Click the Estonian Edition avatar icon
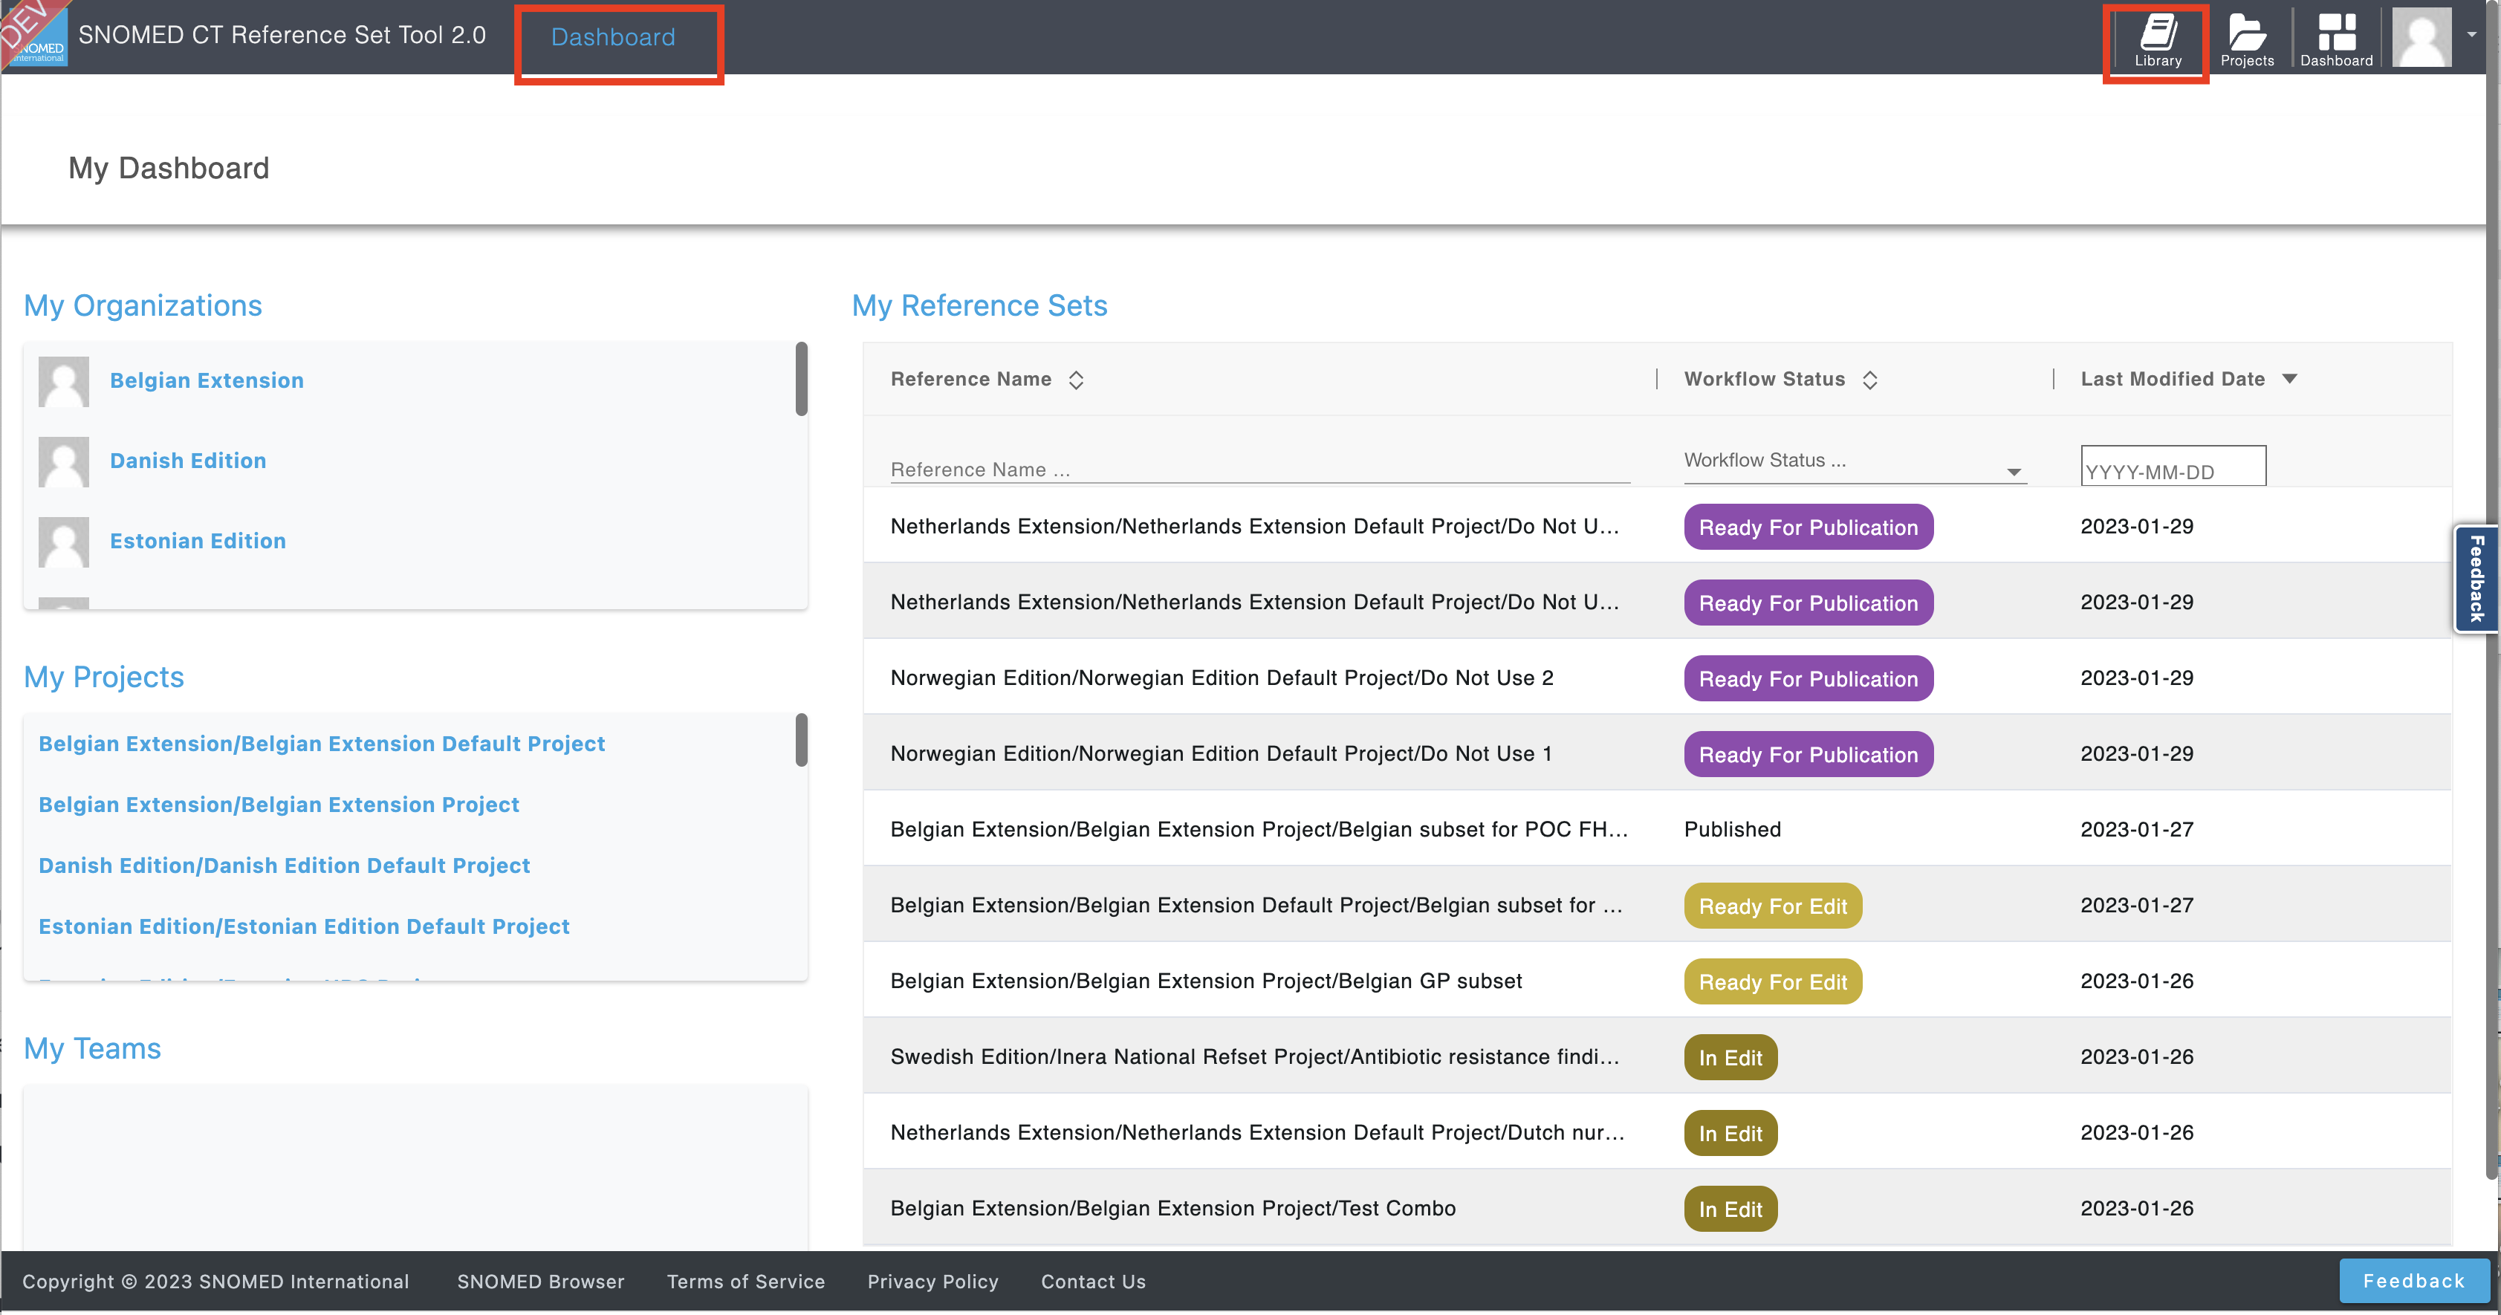The width and height of the screenshot is (2501, 1315). pos(63,542)
